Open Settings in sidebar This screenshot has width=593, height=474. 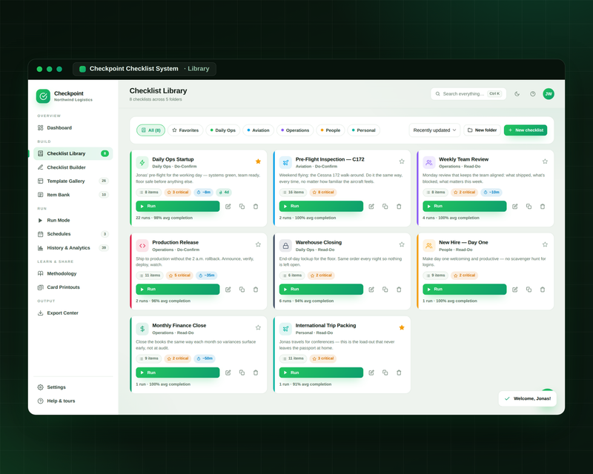coord(73,387)
